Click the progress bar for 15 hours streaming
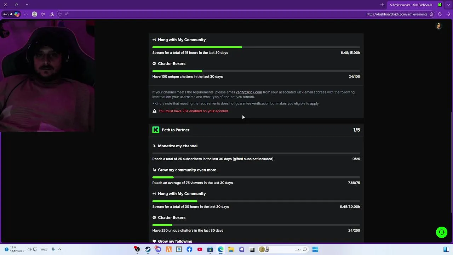The image size is (453, 255). pos(256,47)
